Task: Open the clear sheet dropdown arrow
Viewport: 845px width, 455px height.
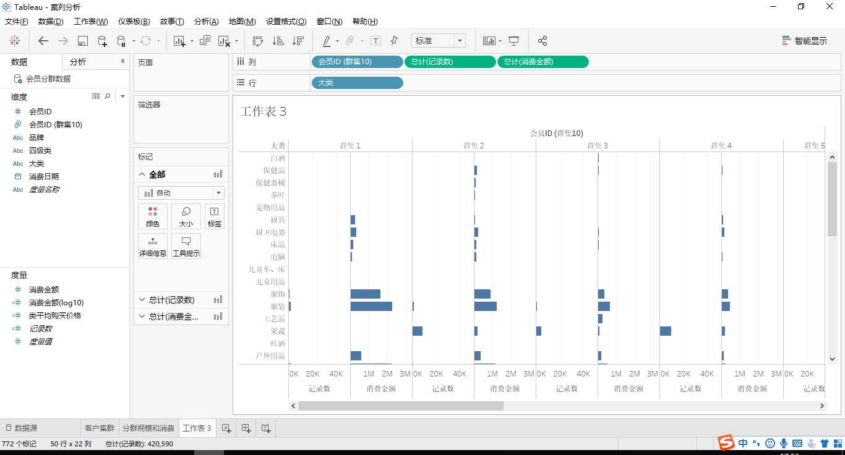Action: [x=236, y=41]
